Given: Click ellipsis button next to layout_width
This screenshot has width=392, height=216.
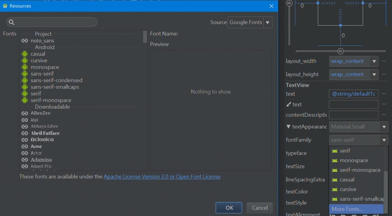Looking at the screenshot, I should pyautogui.click(x=384, y=61).
